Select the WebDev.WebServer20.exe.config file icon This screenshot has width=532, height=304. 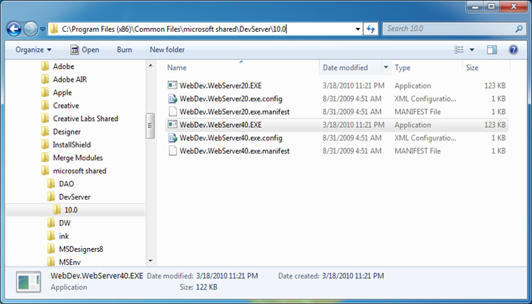[173, 99]
